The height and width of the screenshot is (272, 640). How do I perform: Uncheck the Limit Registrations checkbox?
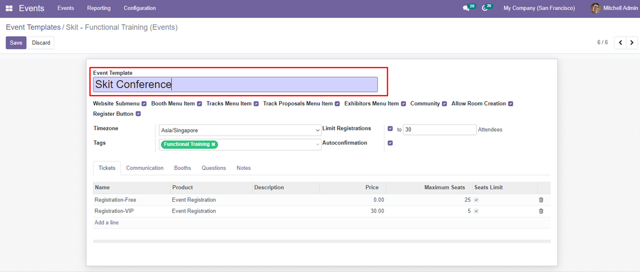(x=390, y=129)
